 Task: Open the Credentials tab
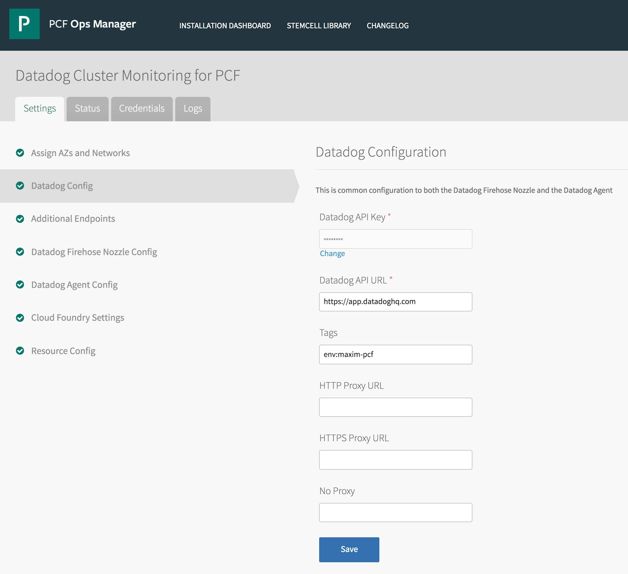pos(142,109)
